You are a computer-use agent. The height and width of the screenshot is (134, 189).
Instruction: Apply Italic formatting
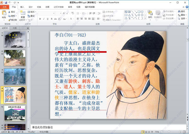(x=44, y=19)
